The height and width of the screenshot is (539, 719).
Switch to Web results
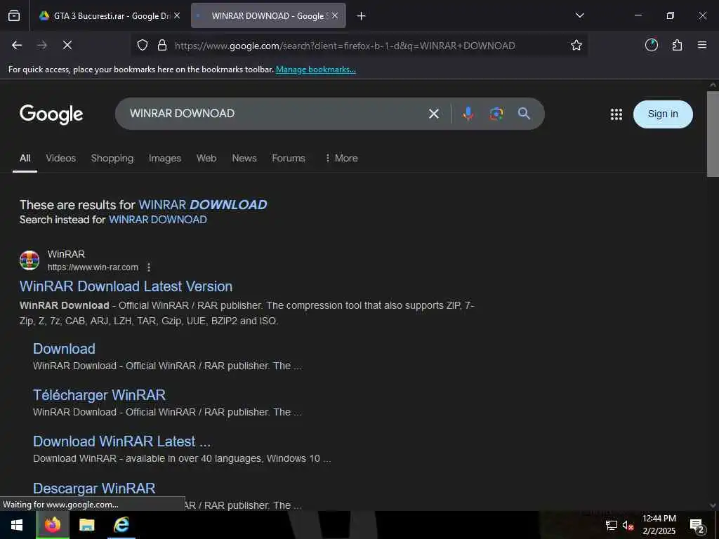206,158
